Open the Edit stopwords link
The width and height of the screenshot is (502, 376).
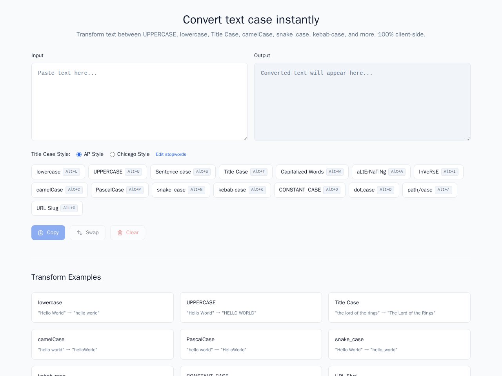[171, 154]
